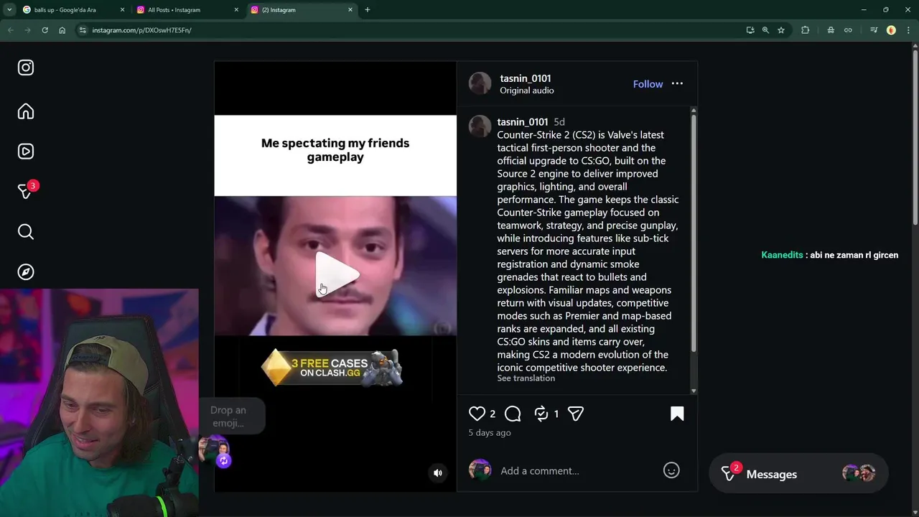Click the comment box avatar
This screenshot has width=919, height=517.
click(x=480, y=470)
